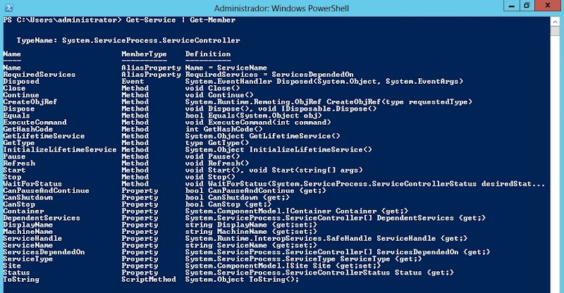Click the vertical scrollbar thumb

tap(555, 31)
